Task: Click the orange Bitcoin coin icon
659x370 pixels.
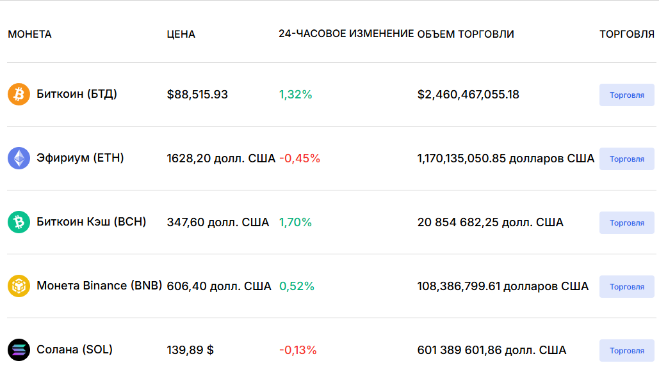Action: pos(19,94)
